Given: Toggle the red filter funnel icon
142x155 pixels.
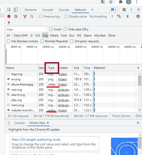Looking at the screenshot, I should tap(25, 17).
